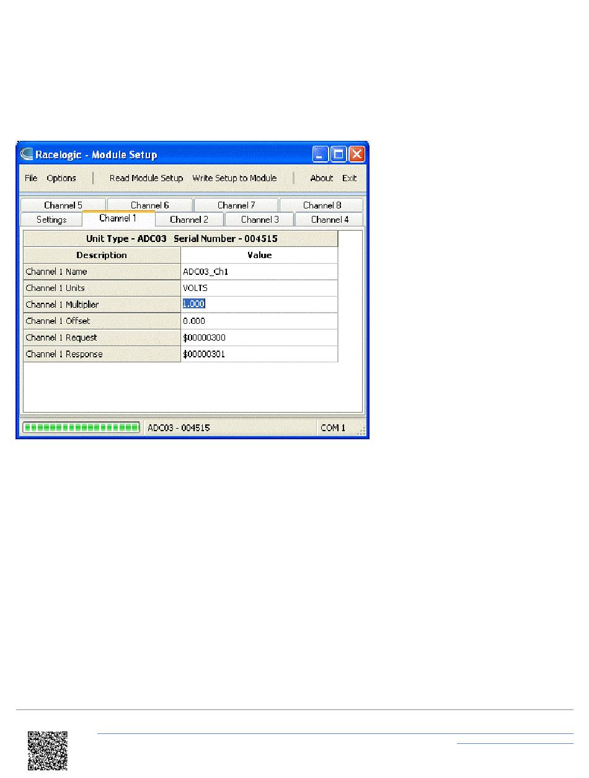Maximize the Module Setup window
The height and width of the screenshot is (778, 589).
pos(339,154)
